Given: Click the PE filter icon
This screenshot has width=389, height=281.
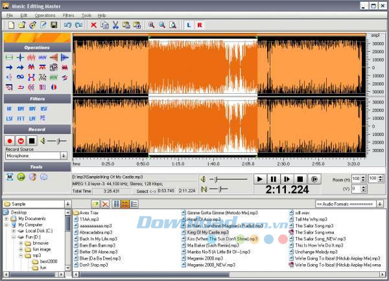Looking at the screenshot, I should (x=43, y=118).
